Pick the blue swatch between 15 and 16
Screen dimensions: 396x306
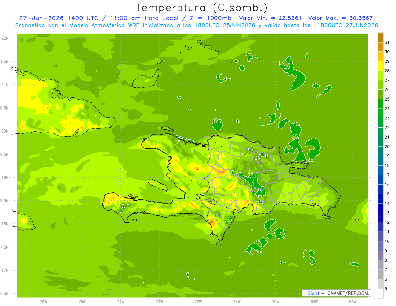[x=380, y=189]
